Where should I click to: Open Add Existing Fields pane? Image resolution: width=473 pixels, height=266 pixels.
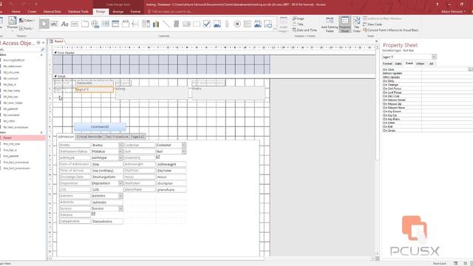(330, 24)
